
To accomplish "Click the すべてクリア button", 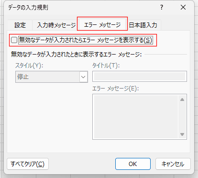I will coord(28,164).
